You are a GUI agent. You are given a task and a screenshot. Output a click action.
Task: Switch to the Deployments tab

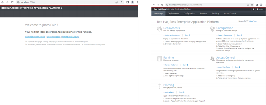click(173, 13)
